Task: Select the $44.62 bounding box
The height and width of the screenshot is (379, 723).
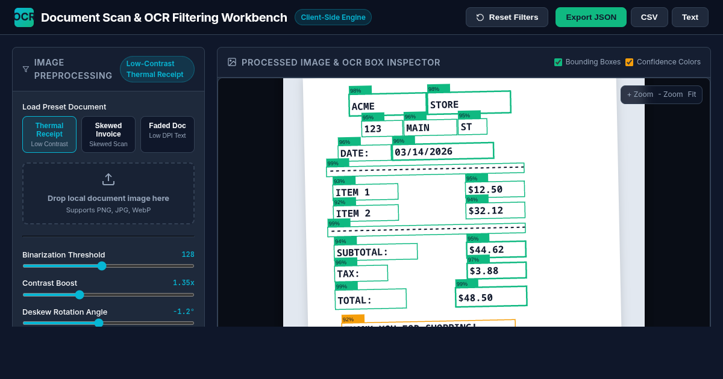Action: [496, 249]
